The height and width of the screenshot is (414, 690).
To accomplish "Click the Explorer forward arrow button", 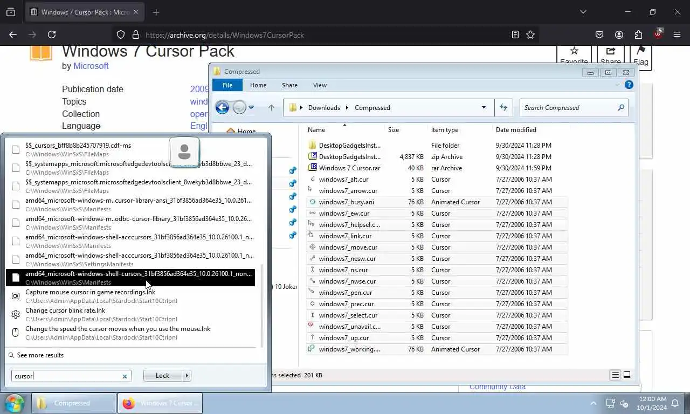I will (x=239, y=107).
